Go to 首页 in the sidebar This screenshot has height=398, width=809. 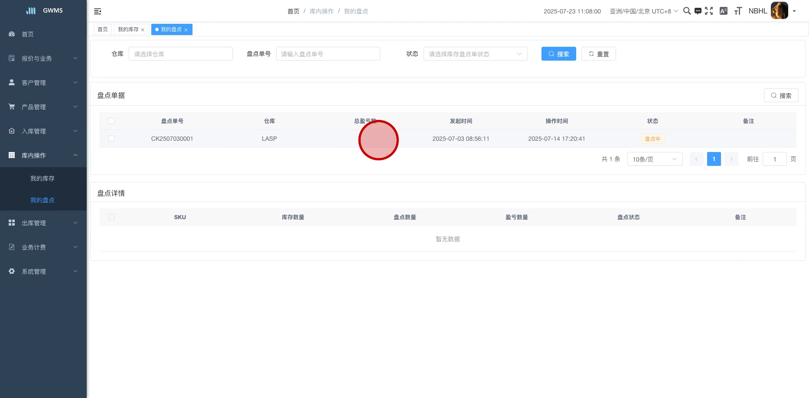[x=28, y=34]
